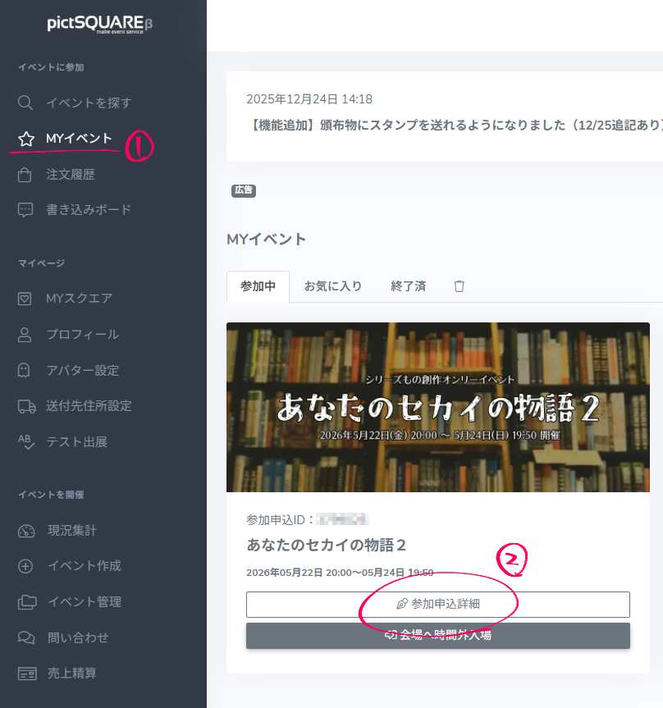The height and width of the screenshot is (708, 663).
Task: Click the 参加申込詳細 button
Action: (x=437, y=604)
